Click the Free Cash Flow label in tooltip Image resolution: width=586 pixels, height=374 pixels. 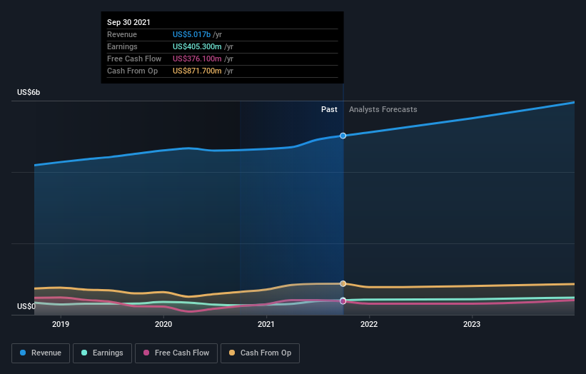pos(134,59)
